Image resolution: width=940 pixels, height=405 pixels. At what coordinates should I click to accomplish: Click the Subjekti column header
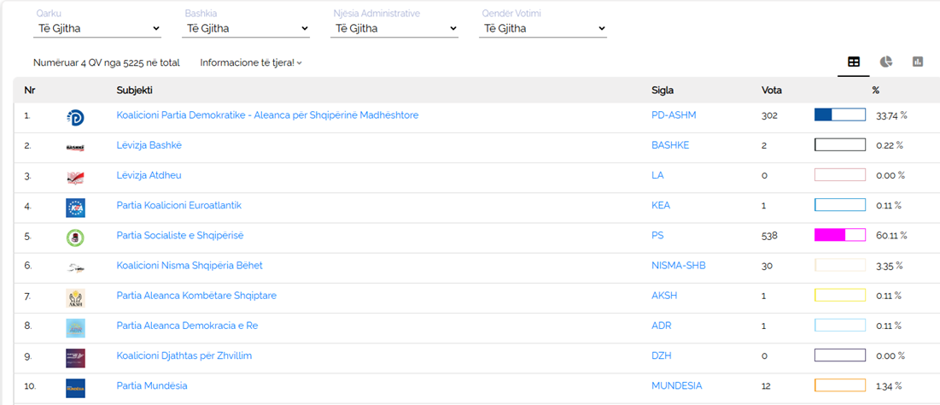coord(134,90)
